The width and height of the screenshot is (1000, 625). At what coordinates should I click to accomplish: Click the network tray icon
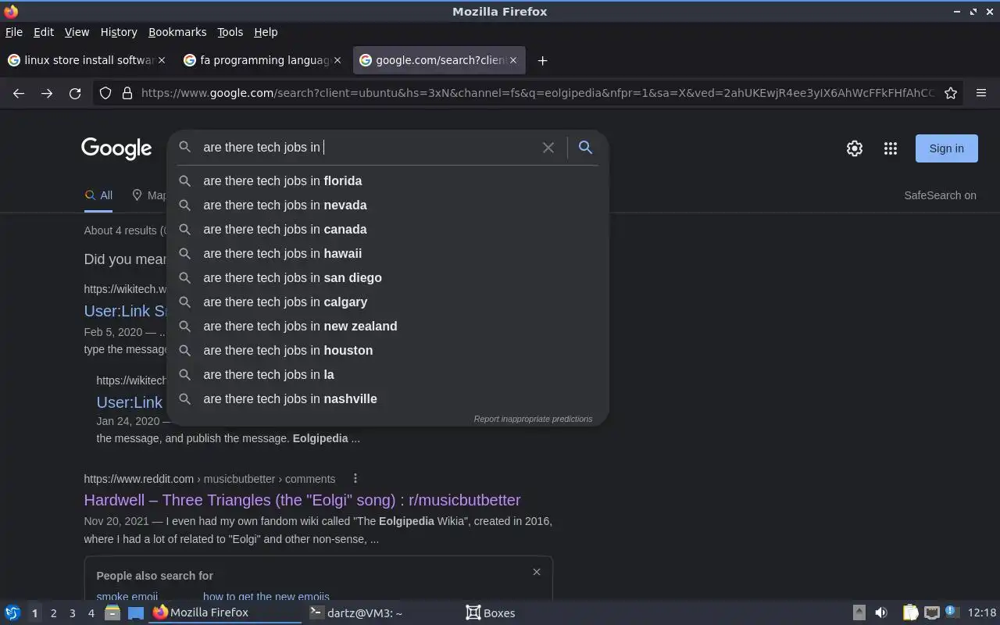point(931,612)
